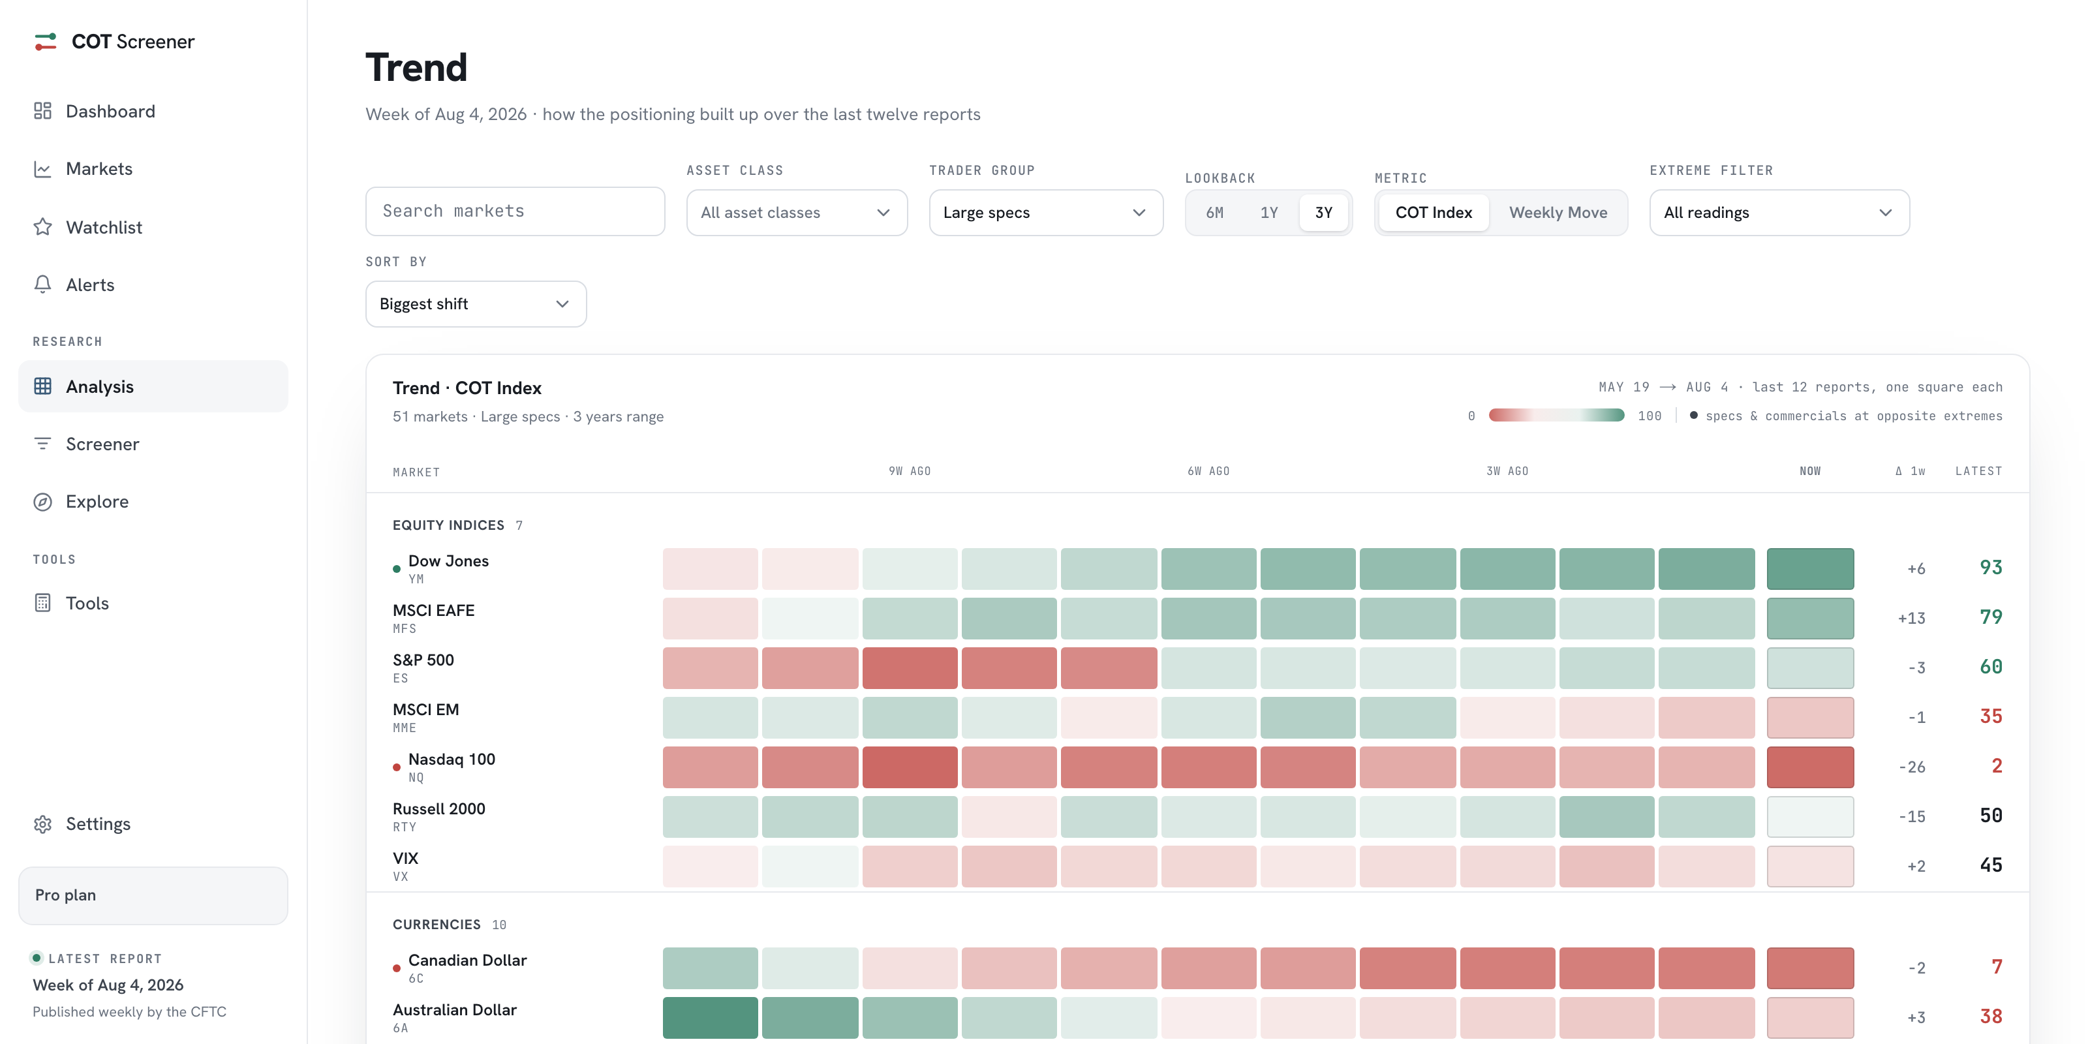Open the Settings gear icon
The width and height of the screenshot is (2088, 1044).
coord(43,823)
